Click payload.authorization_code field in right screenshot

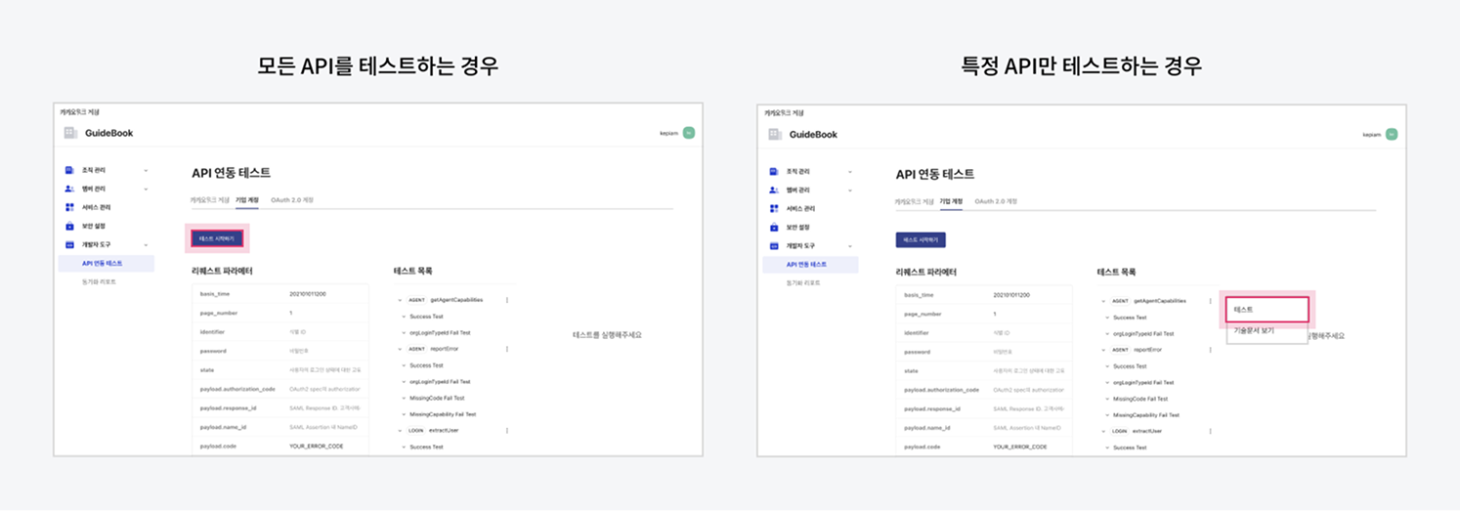(x=1031, y=390)
